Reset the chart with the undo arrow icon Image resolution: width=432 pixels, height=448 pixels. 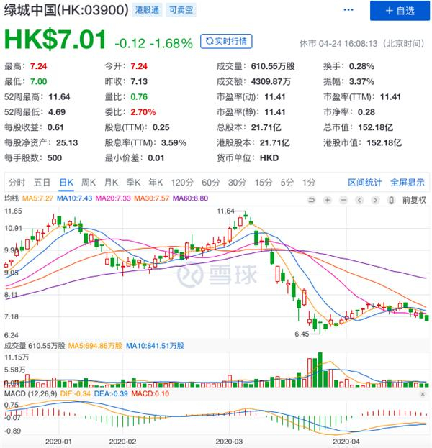pos(311,200)
